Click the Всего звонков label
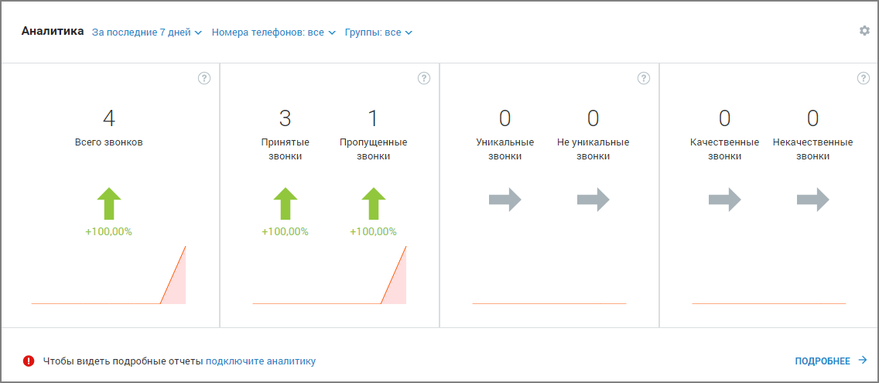The image size is (879, 383). coord(109,142)
